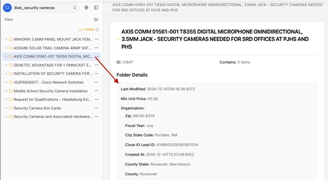Click City State Code value Portales, NM
This screenshot has height=180, width=328.
(166, 135)
